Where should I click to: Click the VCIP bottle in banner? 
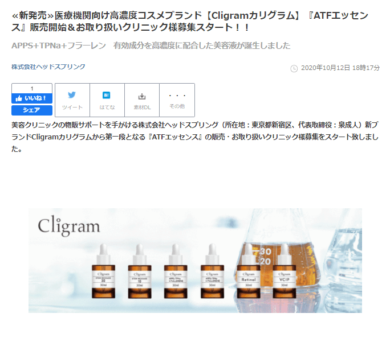point(285,271)
